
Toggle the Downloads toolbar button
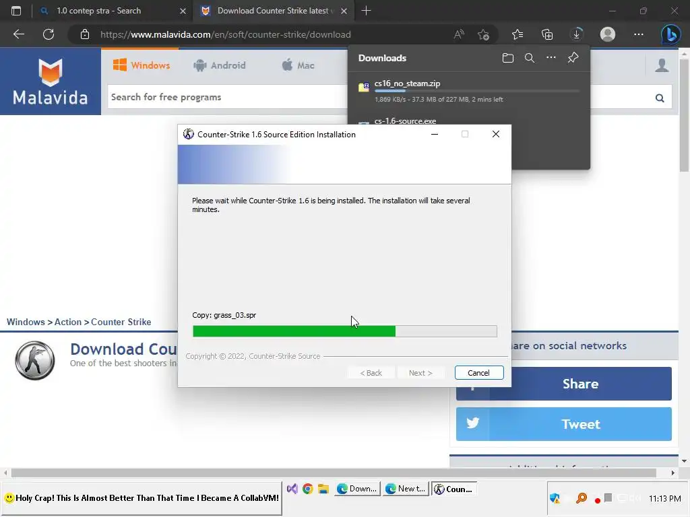coord(577,34)
